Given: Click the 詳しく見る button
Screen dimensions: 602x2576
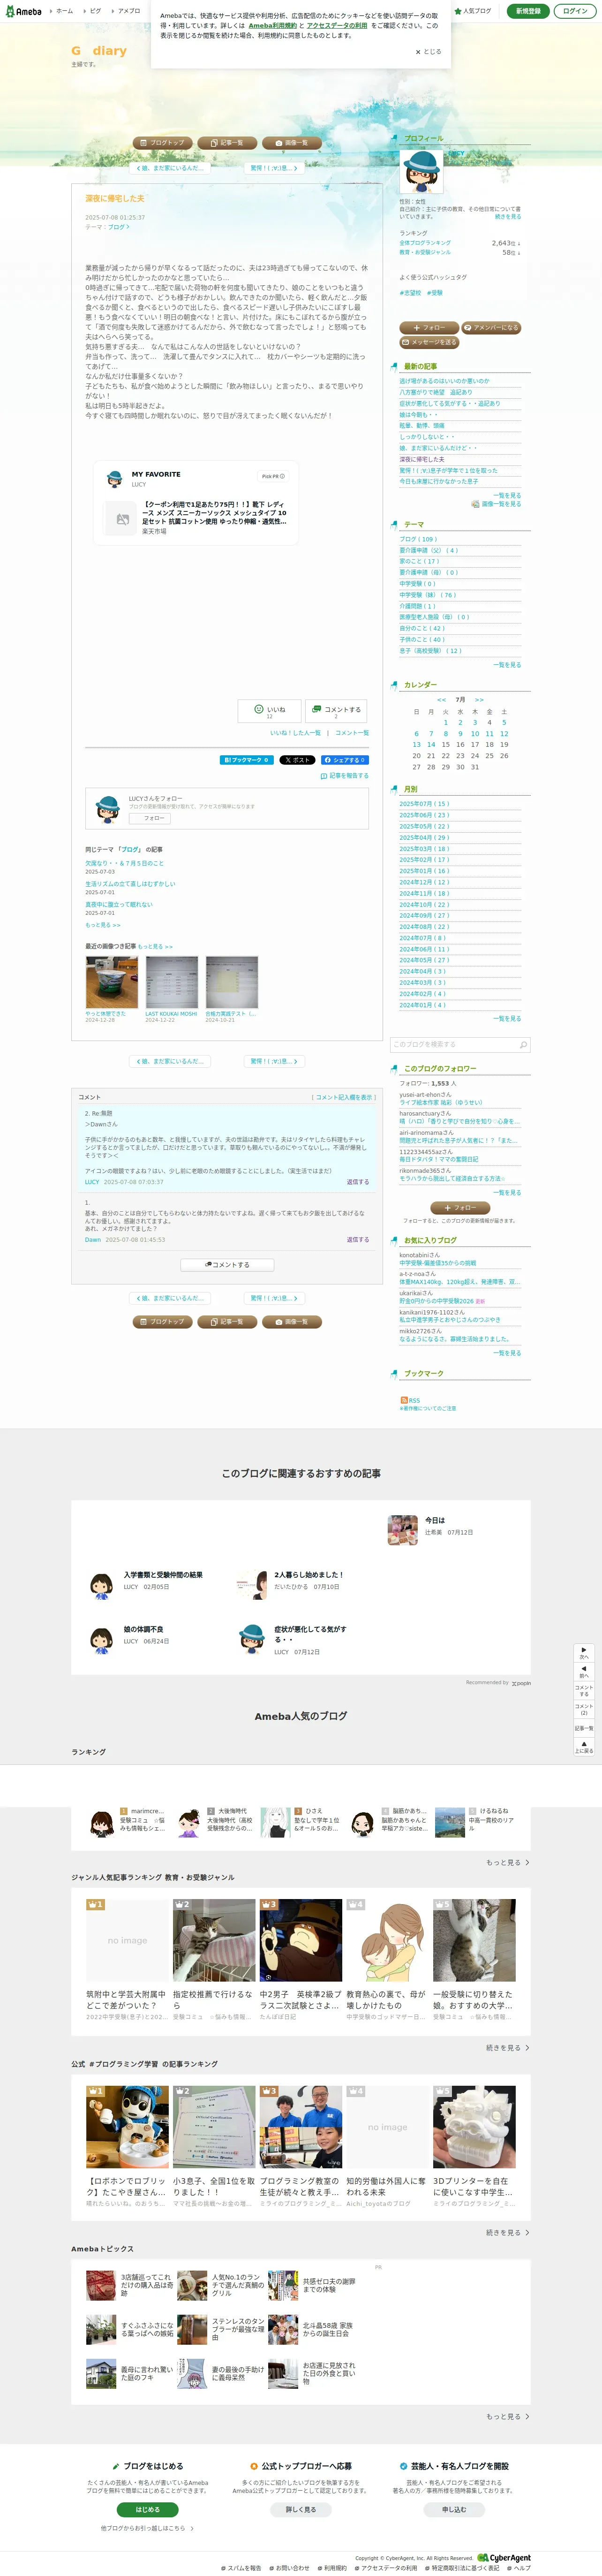Looking at the screenshot, I should point(301,2509).
